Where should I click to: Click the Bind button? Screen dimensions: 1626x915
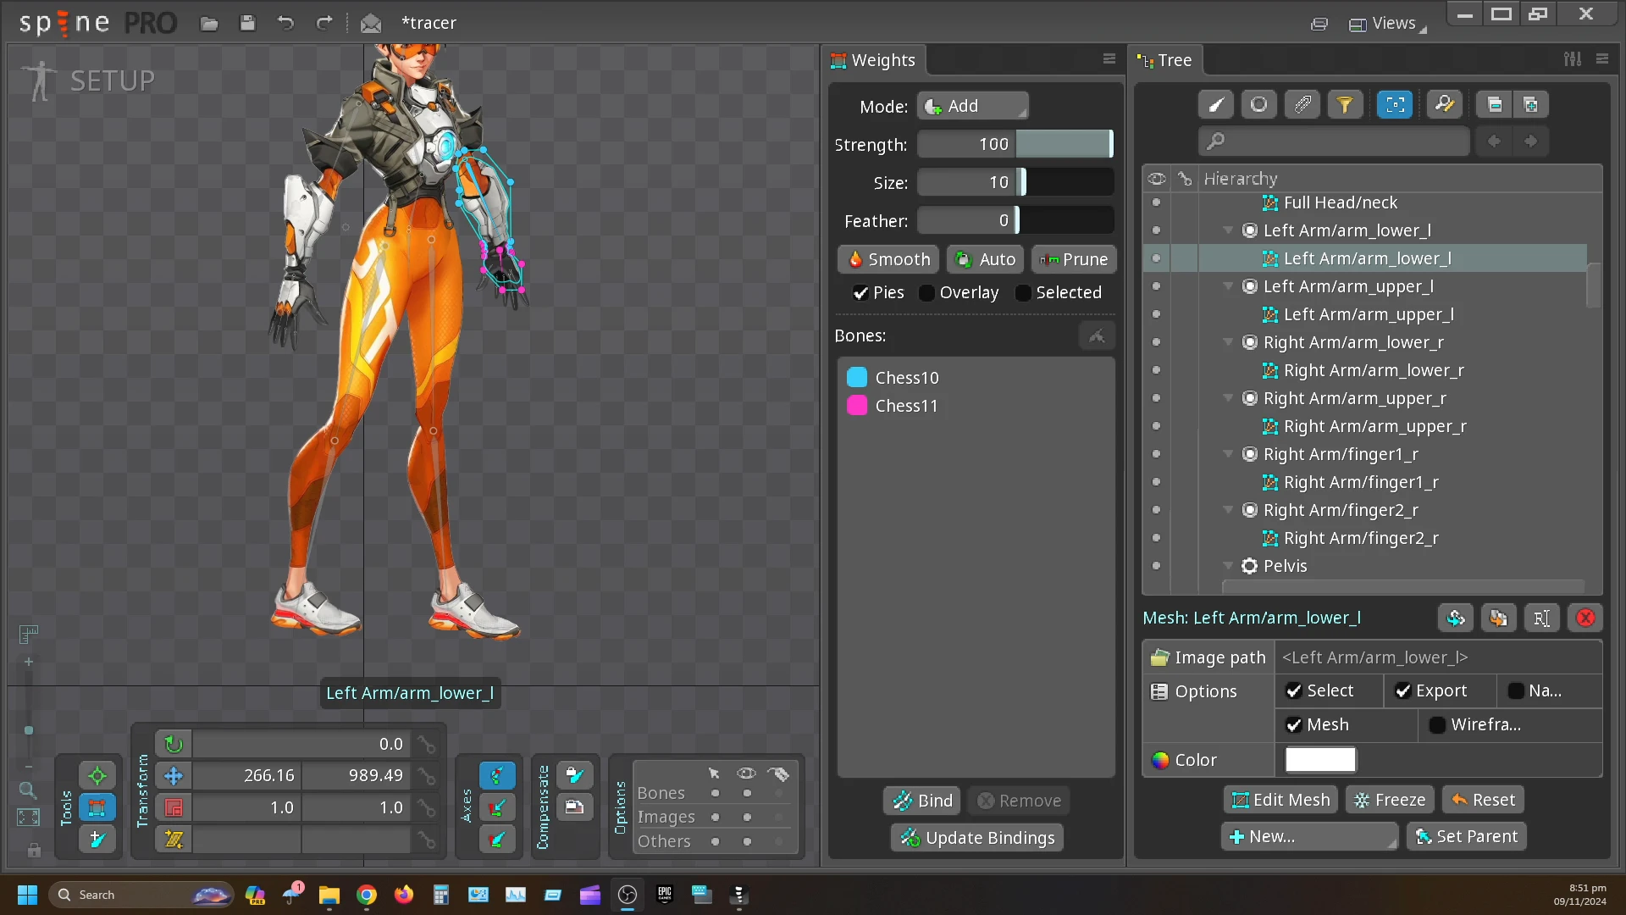click(921, 801)
